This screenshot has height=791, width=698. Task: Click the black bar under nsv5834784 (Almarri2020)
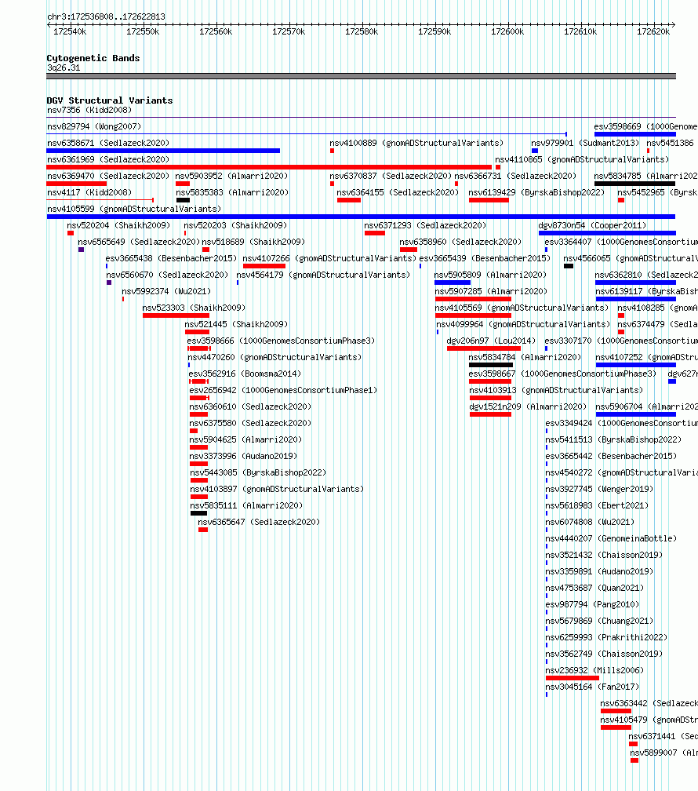[491, 365]
